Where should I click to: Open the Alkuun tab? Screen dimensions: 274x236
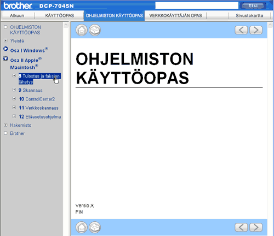[17, 16]
